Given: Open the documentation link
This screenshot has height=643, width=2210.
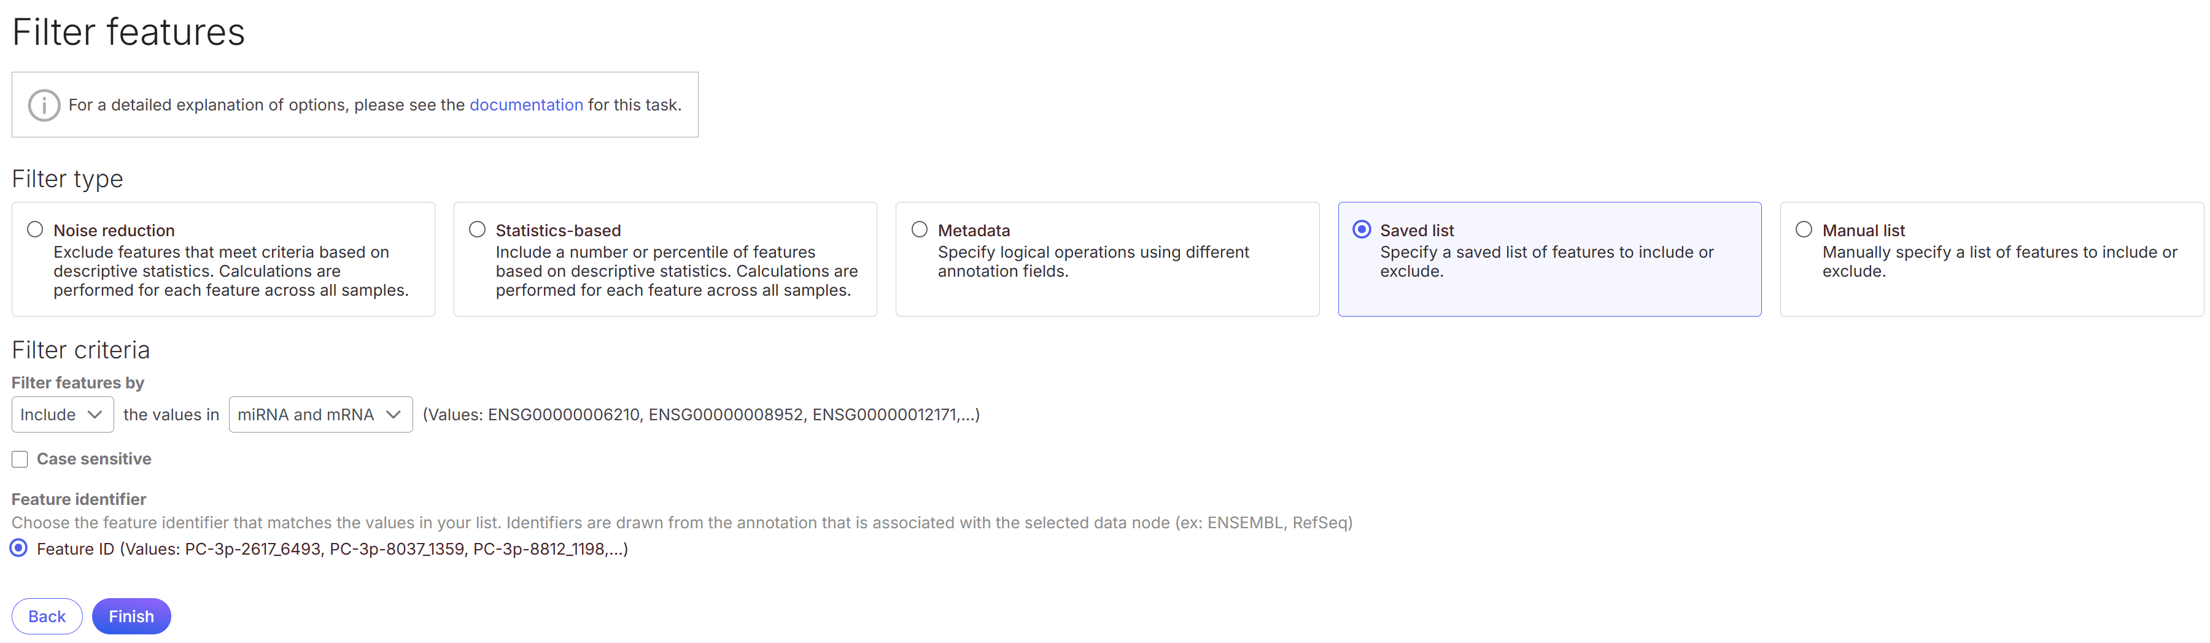Looking at the screenshot, I should [x=526, y=106].
